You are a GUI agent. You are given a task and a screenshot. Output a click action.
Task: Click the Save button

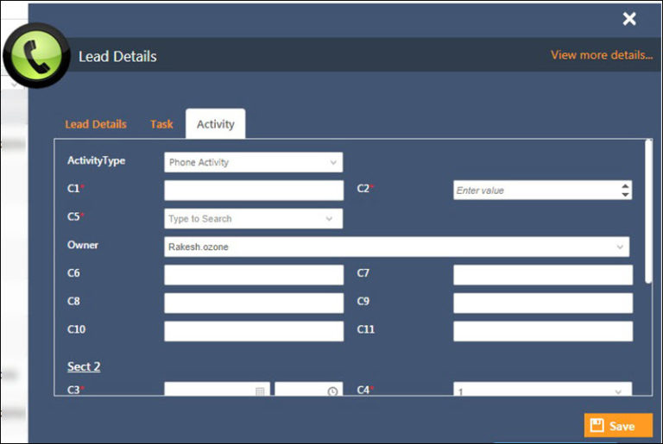(618, 426)
